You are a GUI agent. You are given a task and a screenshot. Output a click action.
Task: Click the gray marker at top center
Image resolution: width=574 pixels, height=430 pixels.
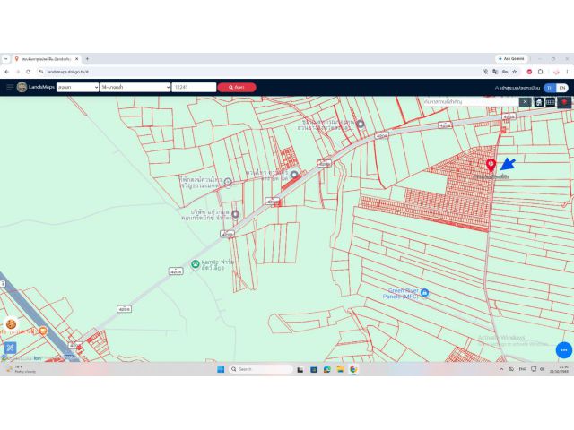tap(361, 124)
